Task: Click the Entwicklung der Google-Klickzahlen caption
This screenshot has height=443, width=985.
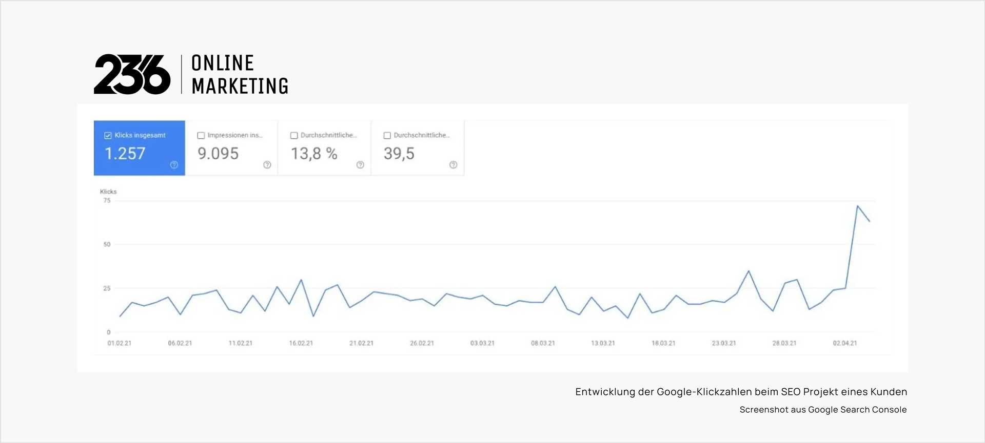Action: click(741, 391)
